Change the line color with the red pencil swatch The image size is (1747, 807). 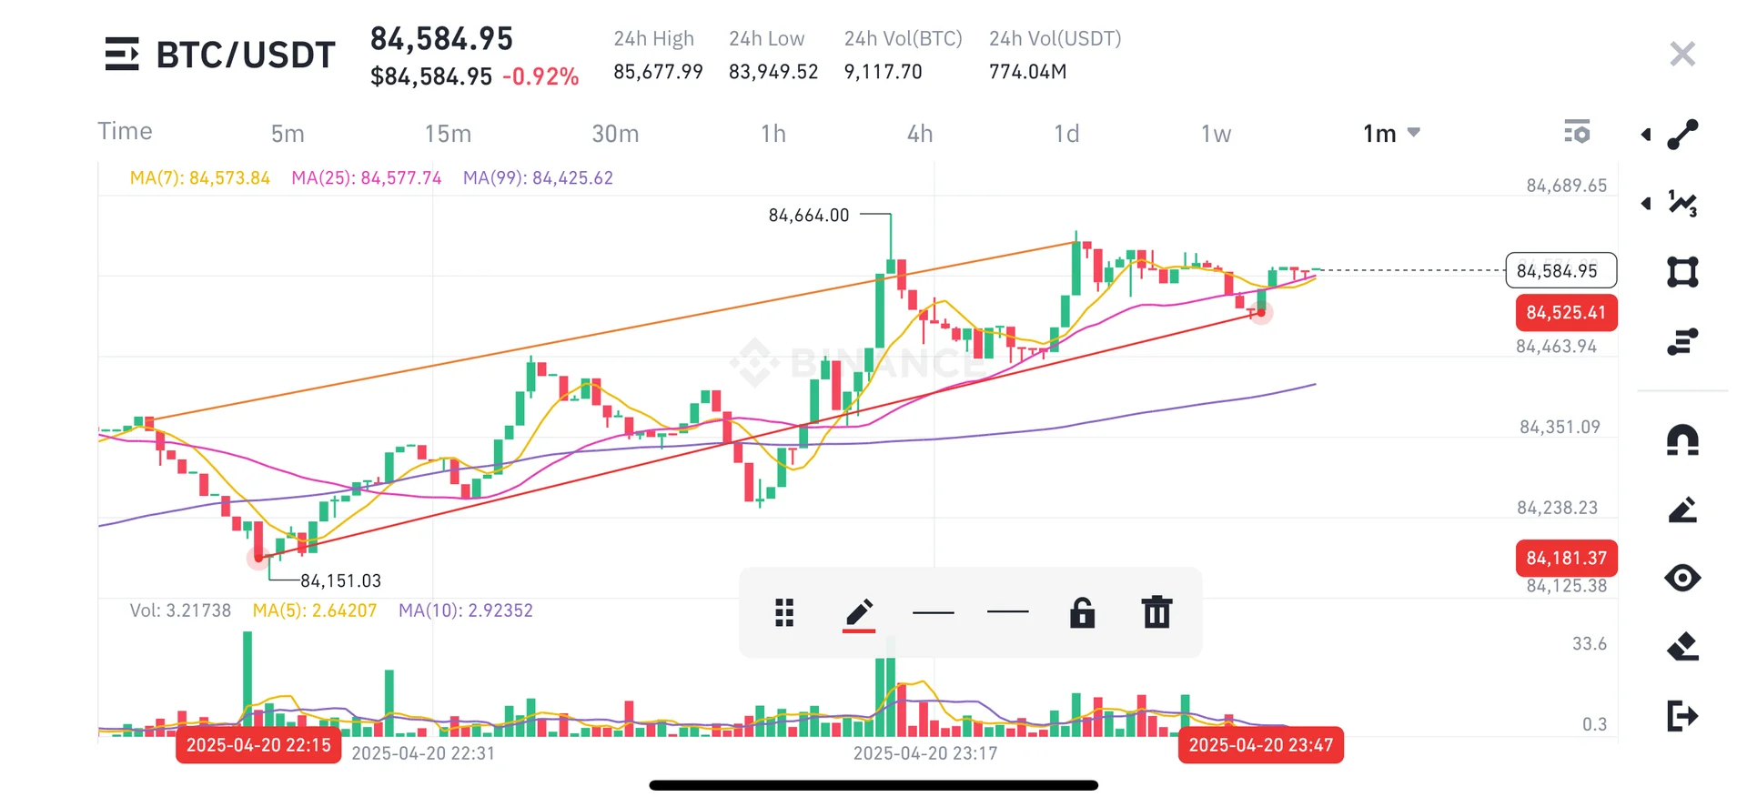pyautogui.click(x=859, y=612)
